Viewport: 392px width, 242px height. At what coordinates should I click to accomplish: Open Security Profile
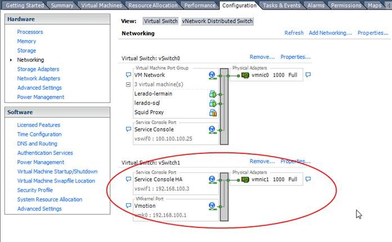[35, 190]
